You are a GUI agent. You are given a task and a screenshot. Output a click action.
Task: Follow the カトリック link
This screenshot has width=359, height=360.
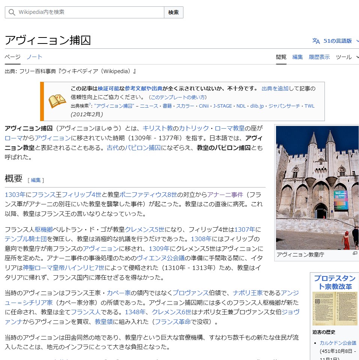[x=194, y=128]
